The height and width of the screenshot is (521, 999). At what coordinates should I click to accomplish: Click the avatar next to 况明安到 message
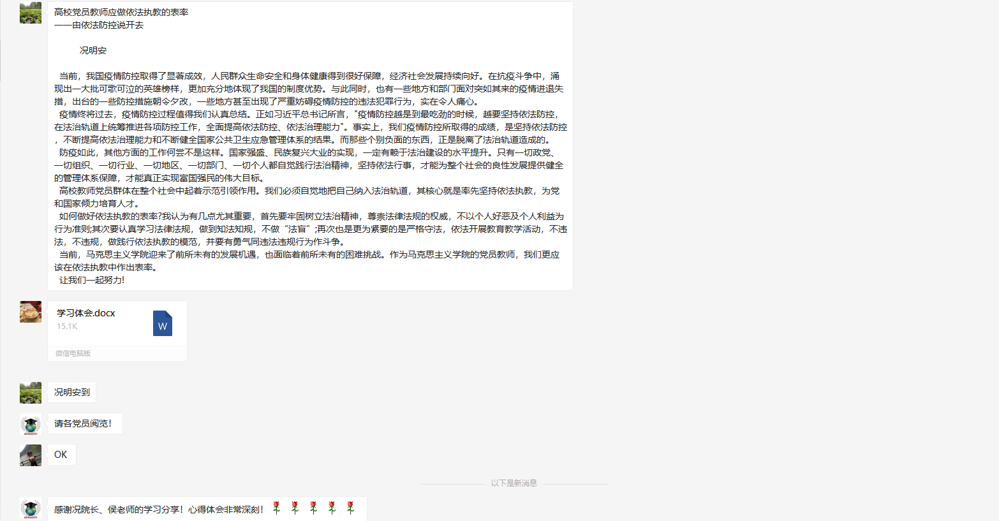point(31,393)
